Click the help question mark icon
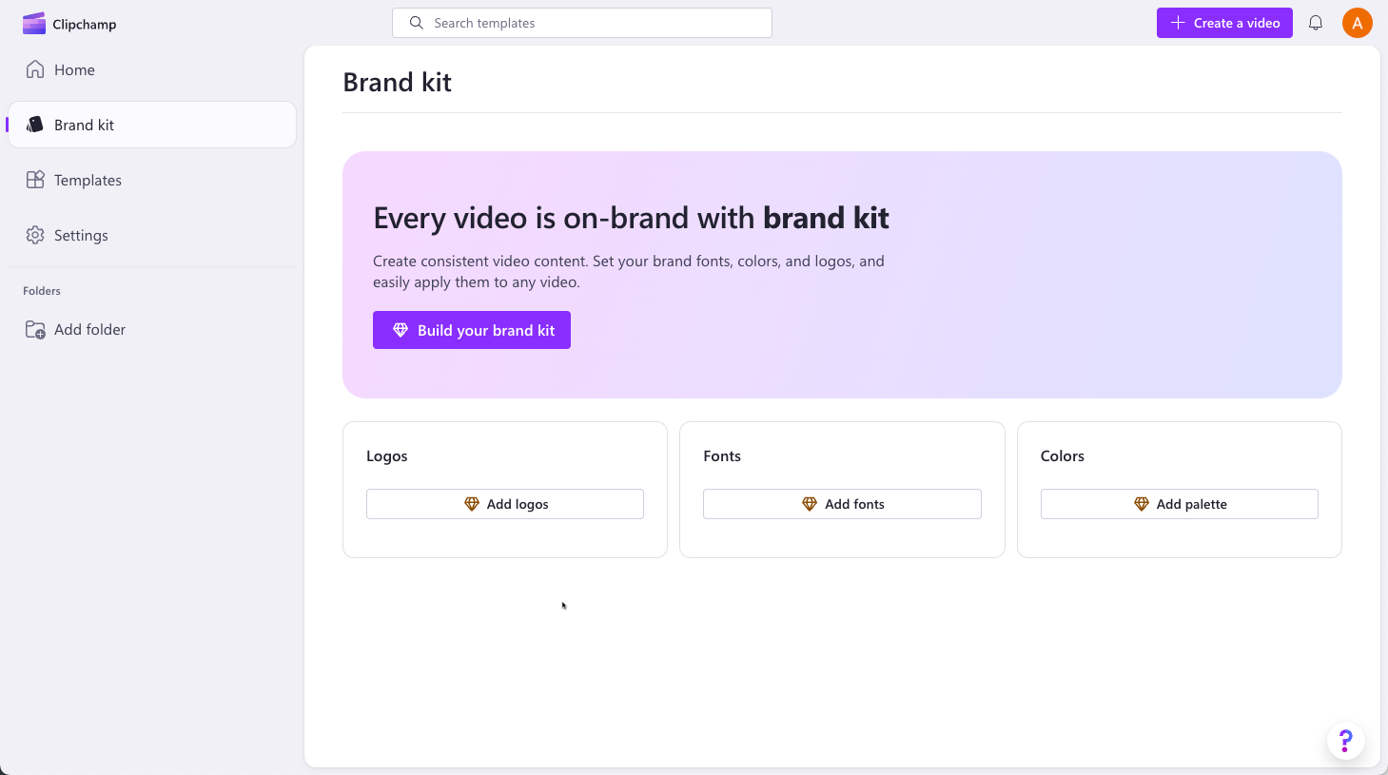 [1345, 741]
